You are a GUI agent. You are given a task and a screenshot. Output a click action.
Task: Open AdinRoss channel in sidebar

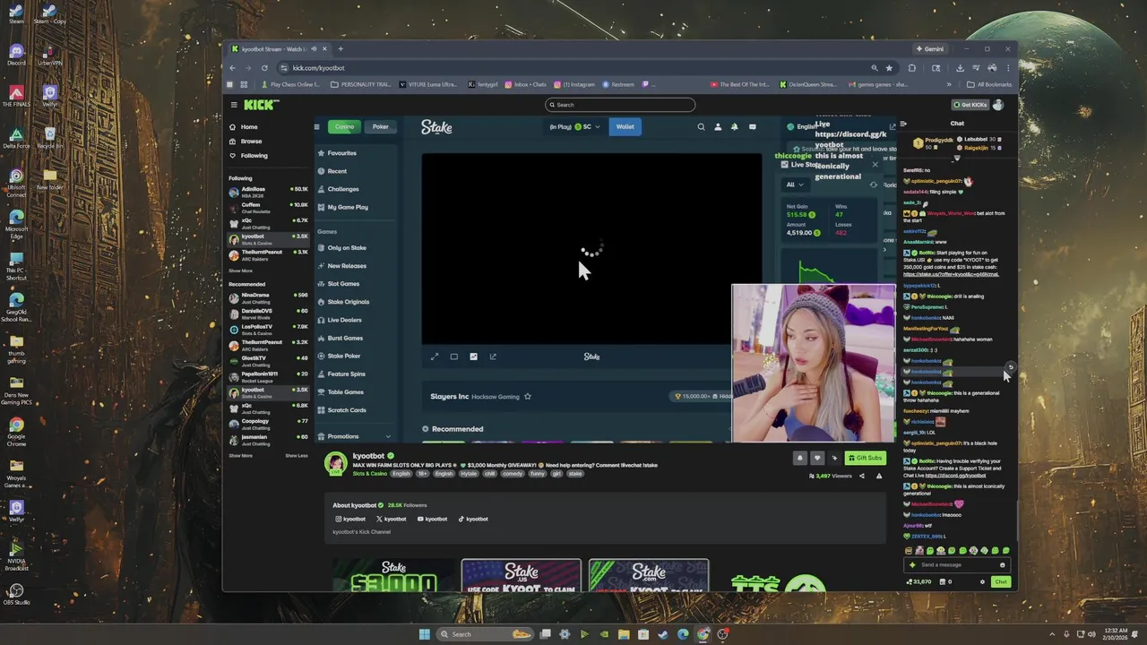pos(268,192)
